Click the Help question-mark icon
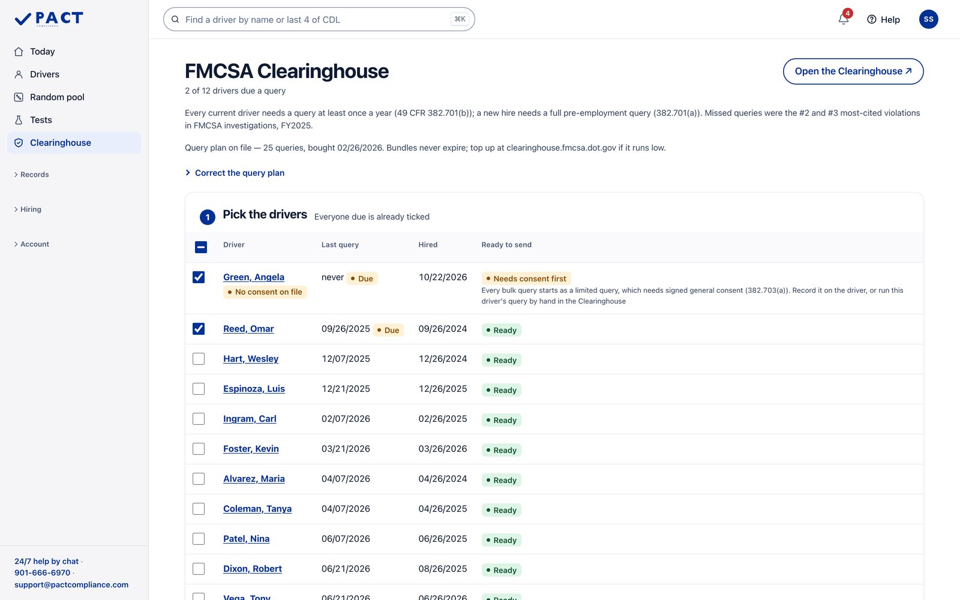The height and width of the screenshot is (600, 960). (x=872, y=19)
